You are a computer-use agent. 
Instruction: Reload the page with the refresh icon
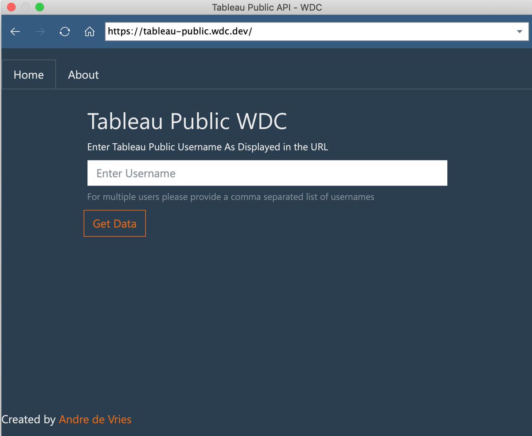pyautogui.click(x=65, y=31)
